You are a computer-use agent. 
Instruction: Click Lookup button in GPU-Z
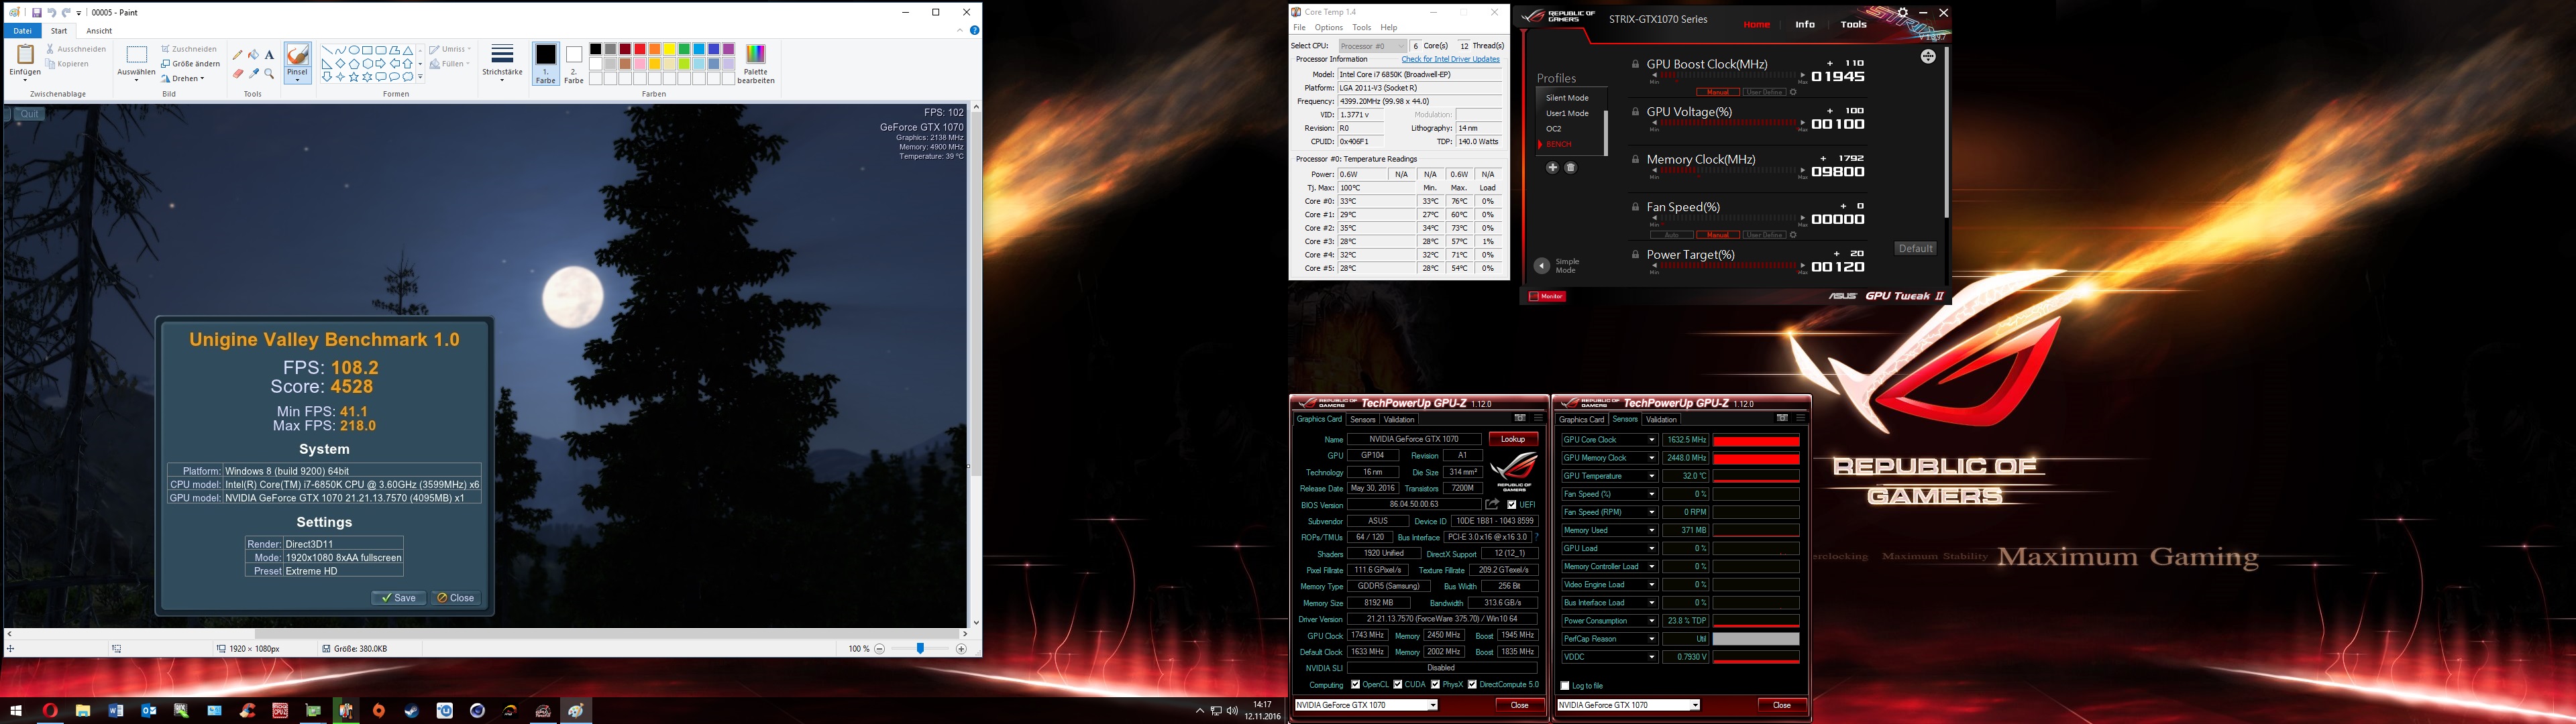coord(1513,439)
